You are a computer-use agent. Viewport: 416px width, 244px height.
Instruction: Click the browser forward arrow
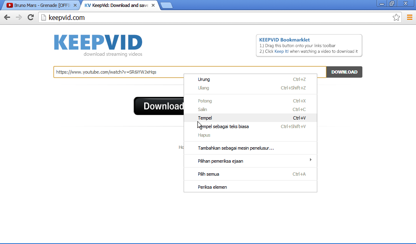pyautogui.click(x=19, y=17)
